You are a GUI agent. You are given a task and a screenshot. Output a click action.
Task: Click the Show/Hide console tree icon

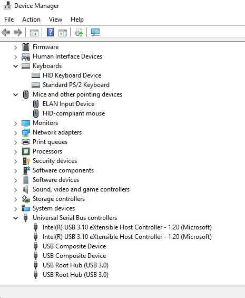click(34, 33)
